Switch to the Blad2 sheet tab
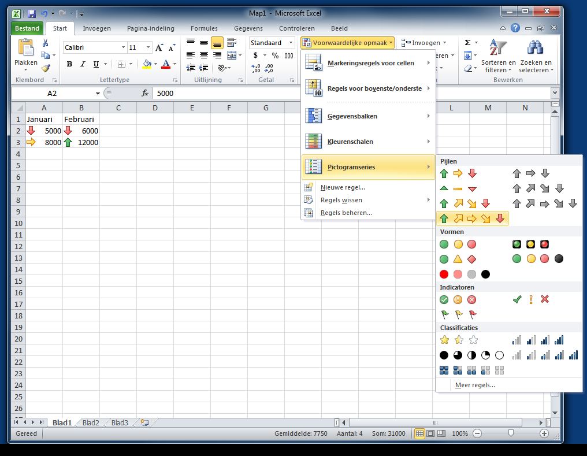 (91, 422)
